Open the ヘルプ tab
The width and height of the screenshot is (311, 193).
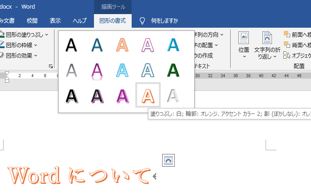[x=79, y=20]
